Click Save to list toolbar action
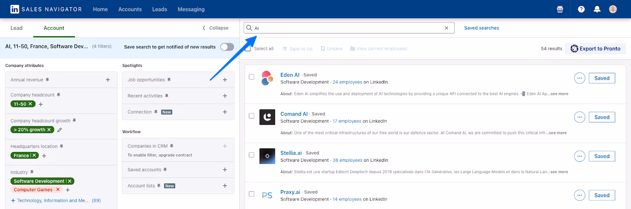Screen dimensions: 631x209 [x=297, y=49]
